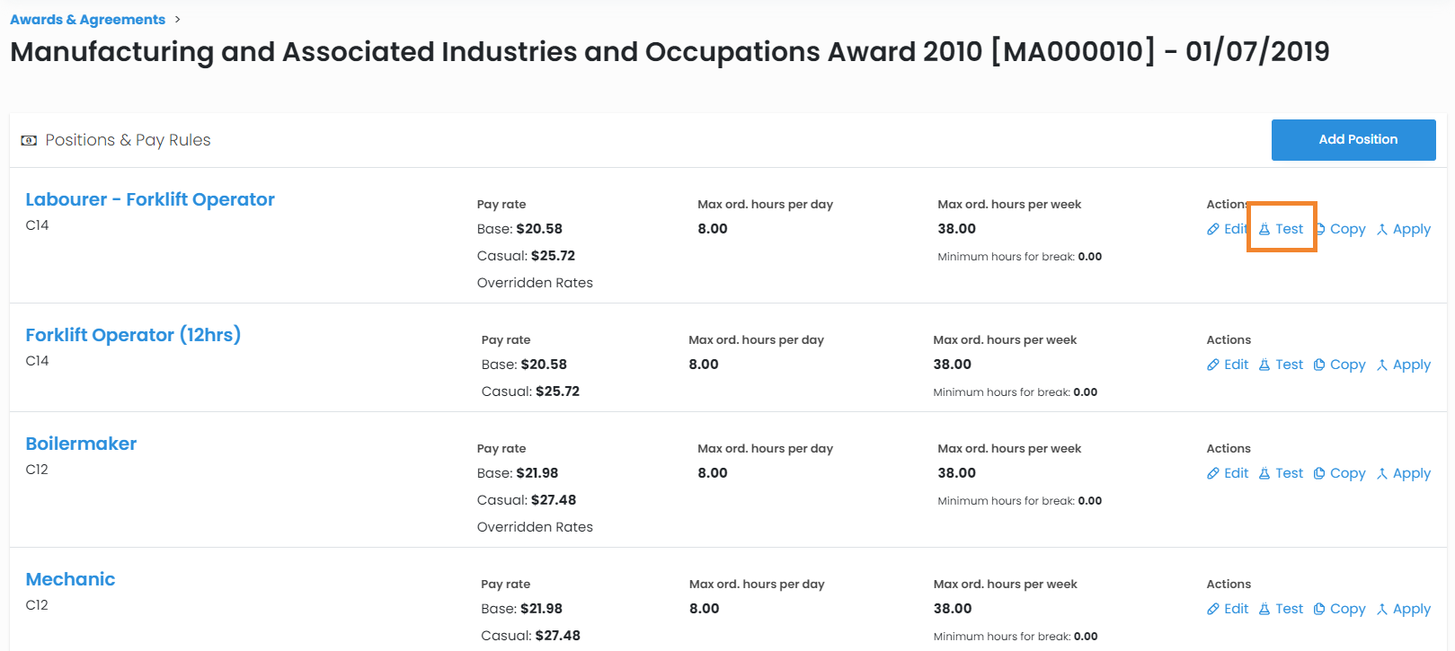This screenshot has width=1455, height=651.
Task: Click the Positions & Pay Rules heading
Action: pyautogui.click(x=128, y=140)
